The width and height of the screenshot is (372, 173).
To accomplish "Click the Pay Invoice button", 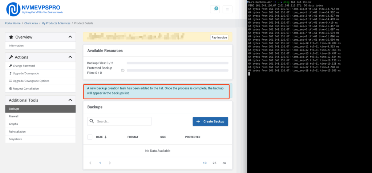I will [219, 37].
